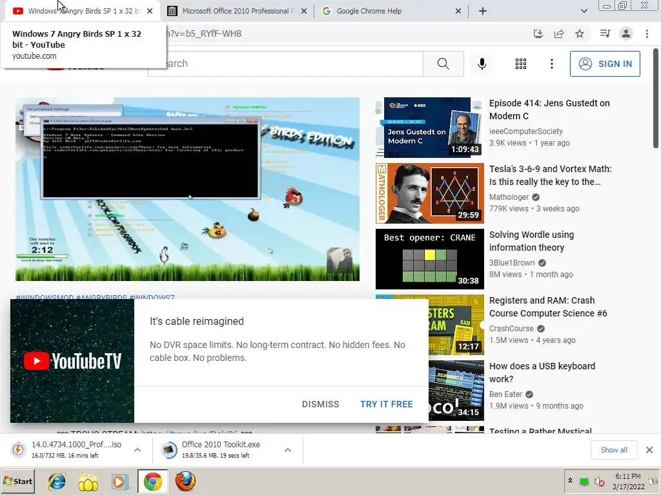The width and height of the screenshot is (661, 495).
Task: Click the share page icon in the address bar
Action: (x=559, y=34)
